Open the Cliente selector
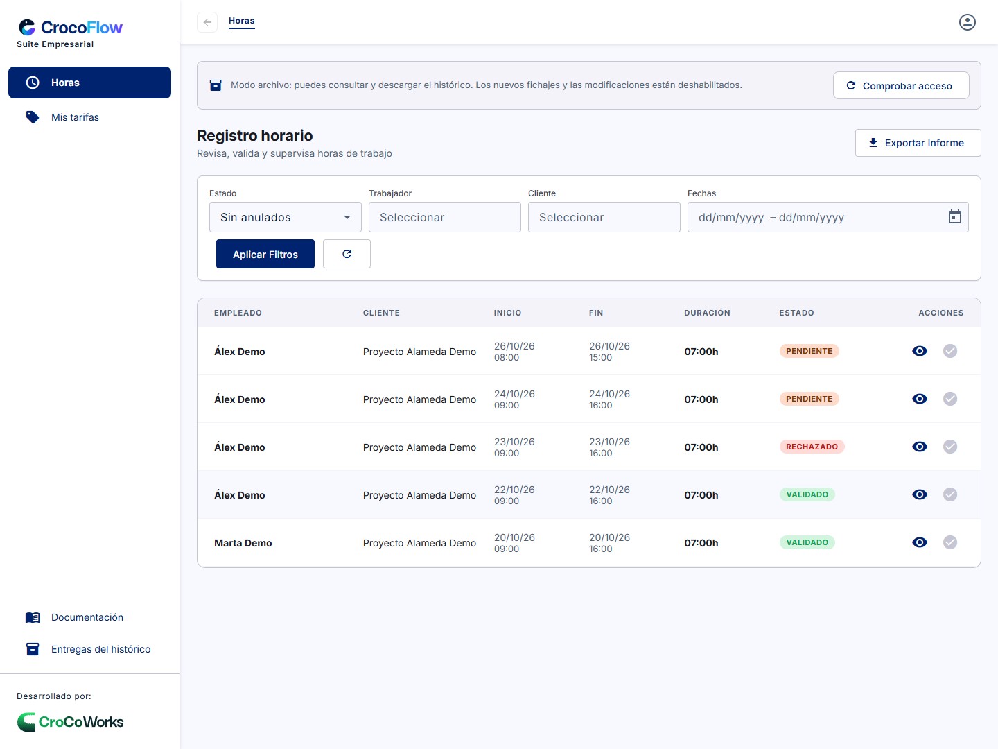998x749 pixels. (x=604, y=217)
